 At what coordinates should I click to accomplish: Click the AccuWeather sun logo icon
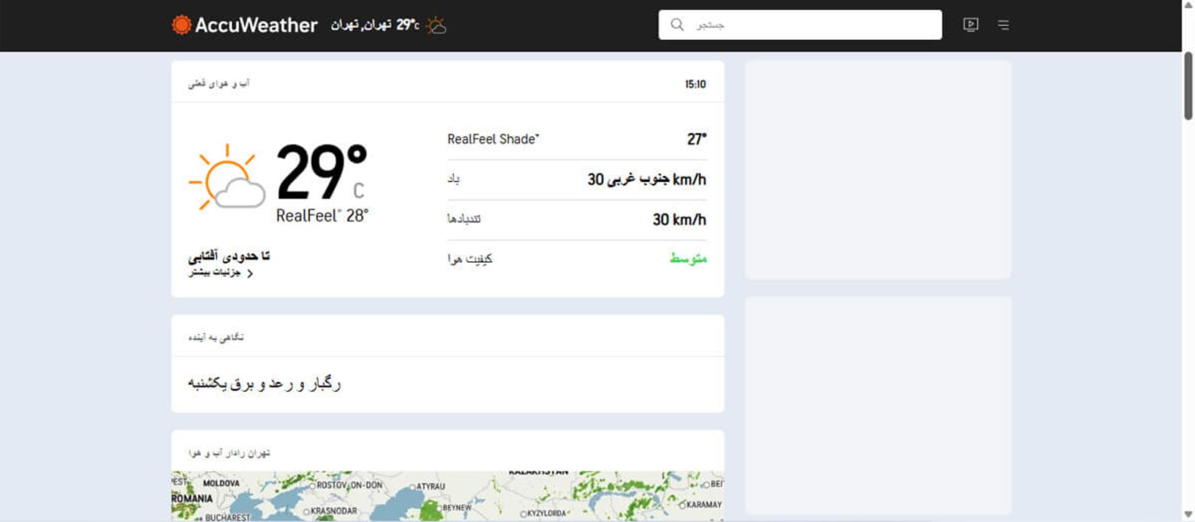[181, 25]
